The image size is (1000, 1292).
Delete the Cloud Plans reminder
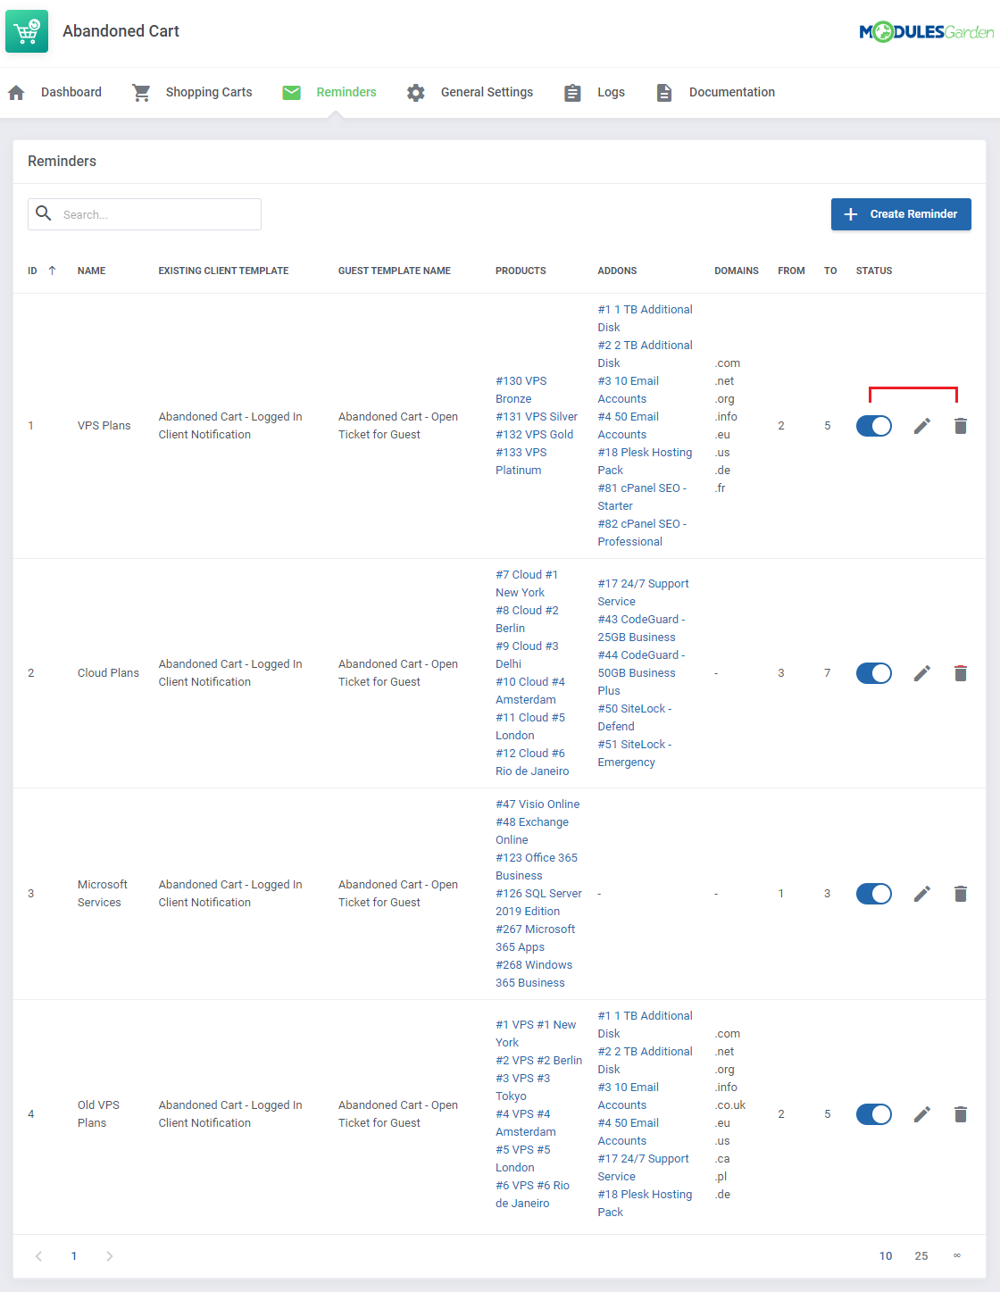coord(961,673)
